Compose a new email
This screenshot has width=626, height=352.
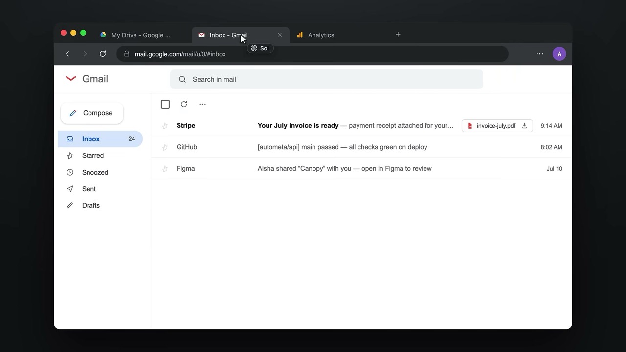92,113
